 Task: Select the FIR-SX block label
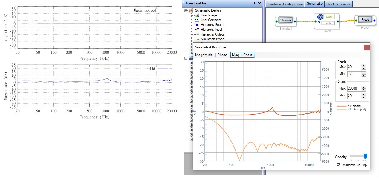tap(327, 31)
